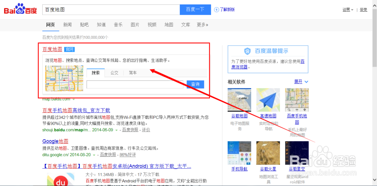The image size is (377, 186).
Task: Click the 了解新版 link
Action: click(x=227, y=9)
